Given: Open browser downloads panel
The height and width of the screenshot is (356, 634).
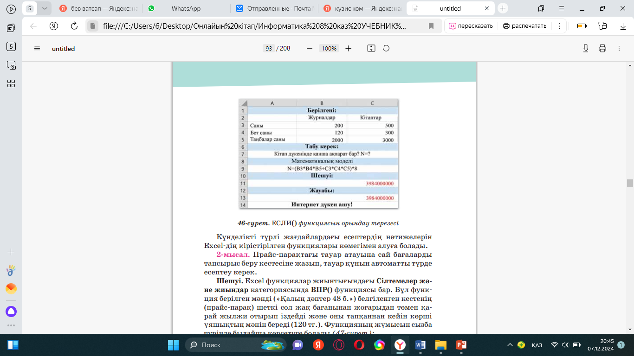Looking at the screenshot, I should tap(623, 26).
